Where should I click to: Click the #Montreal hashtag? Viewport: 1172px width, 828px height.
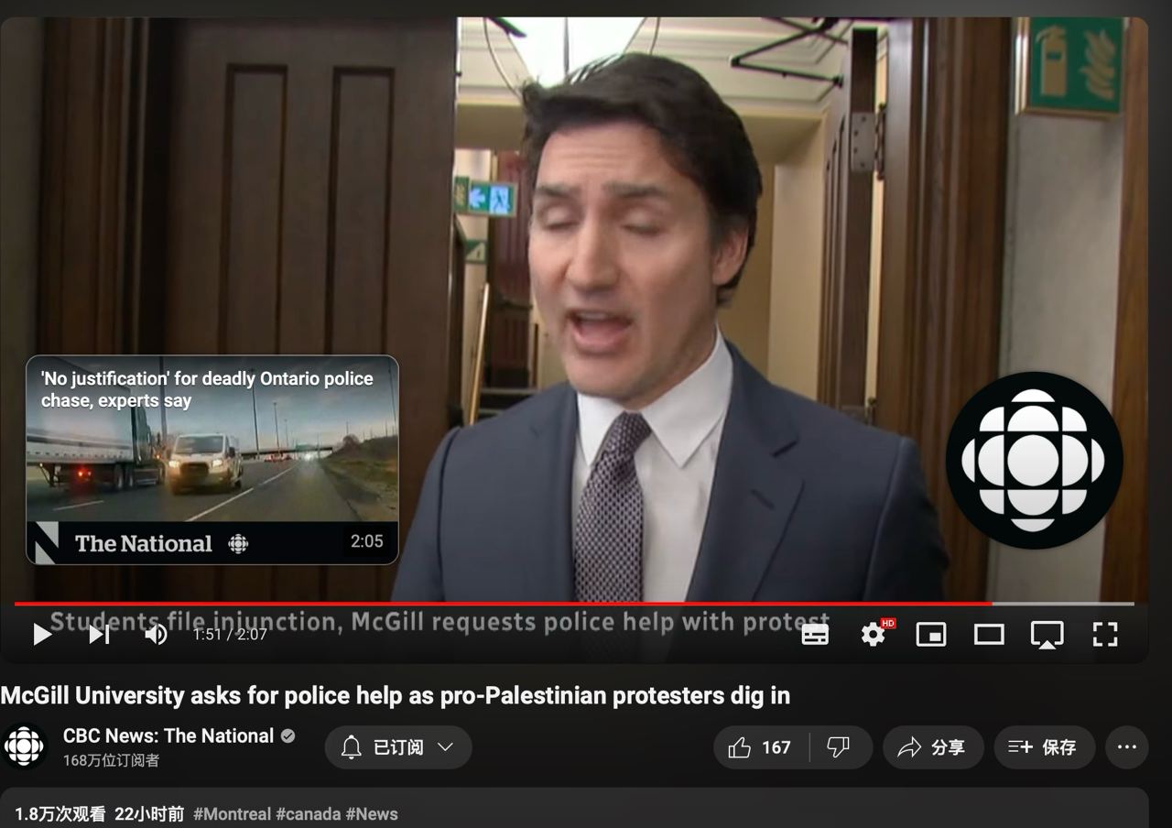click(x=232, y=814)
